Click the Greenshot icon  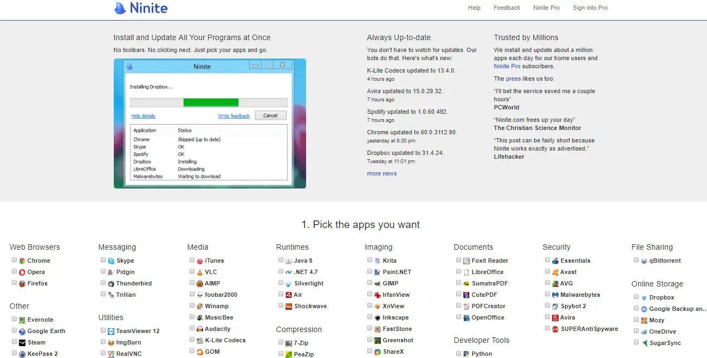[x=378, y=341]
